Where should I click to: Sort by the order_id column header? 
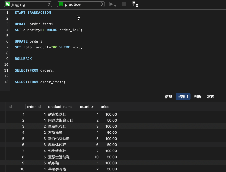click(x=36, y=107)
